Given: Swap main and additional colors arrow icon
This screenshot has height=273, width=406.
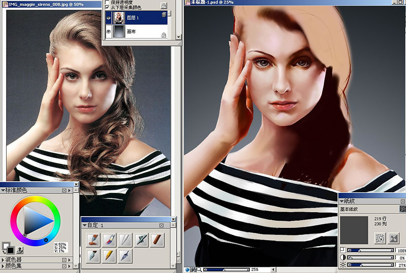Looking at the screenshot, I should (x=4, y=252).
